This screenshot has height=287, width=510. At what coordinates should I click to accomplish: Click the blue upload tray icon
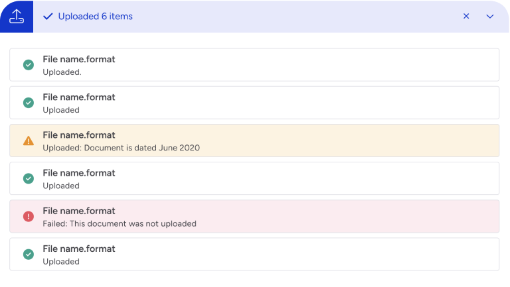[x=17, y=17]
